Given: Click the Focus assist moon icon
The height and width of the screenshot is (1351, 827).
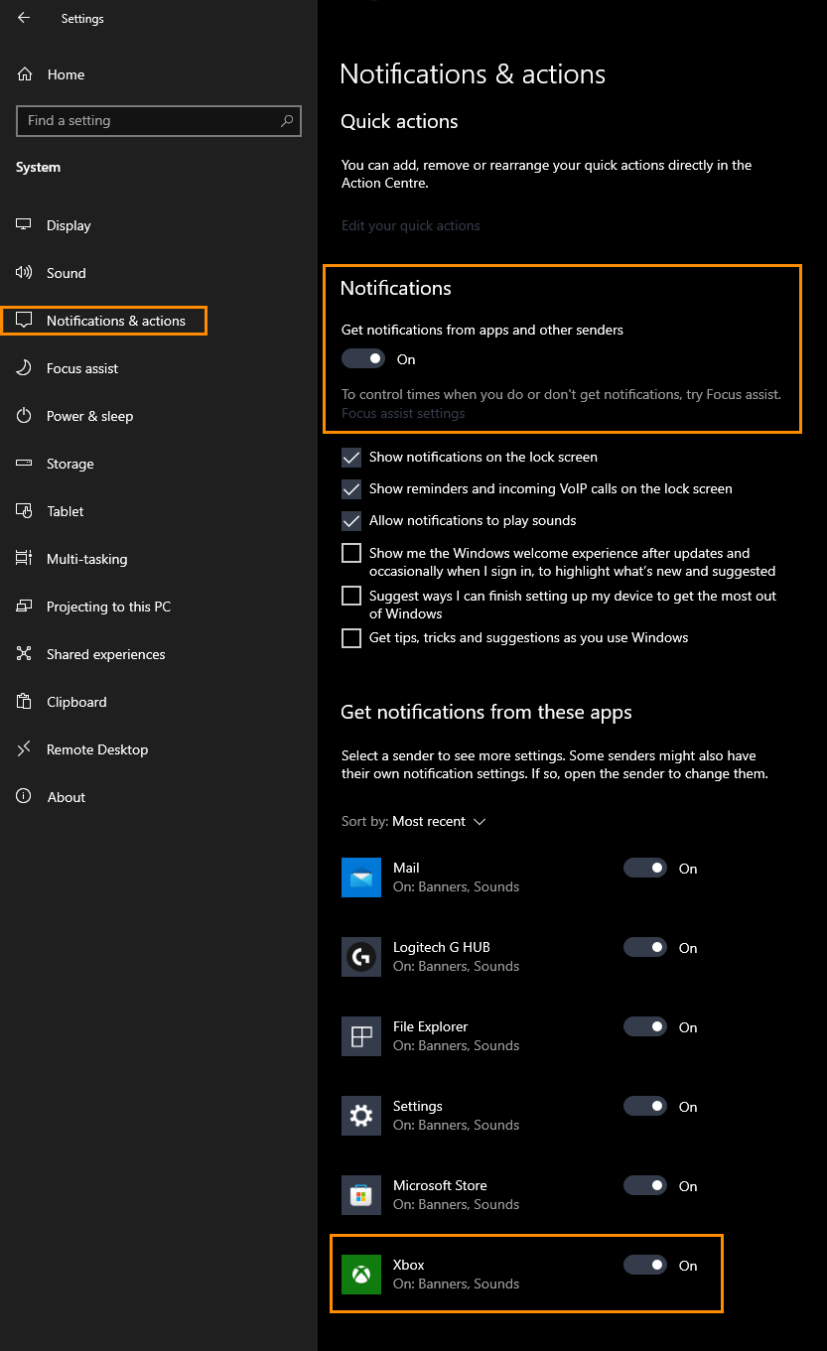Looking at the screenshot, I should (x=25, y=368).
